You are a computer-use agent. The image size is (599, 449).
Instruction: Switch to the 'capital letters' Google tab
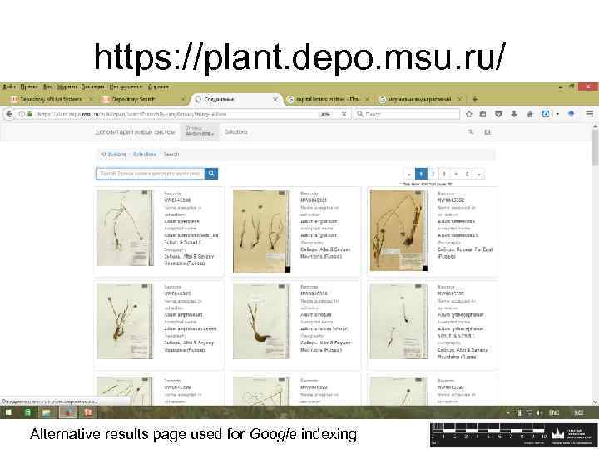click(328, 99)
